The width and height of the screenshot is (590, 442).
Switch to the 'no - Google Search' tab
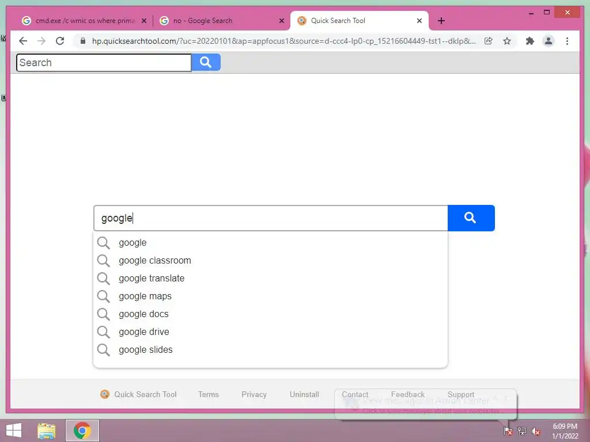[x=222, y=21]
